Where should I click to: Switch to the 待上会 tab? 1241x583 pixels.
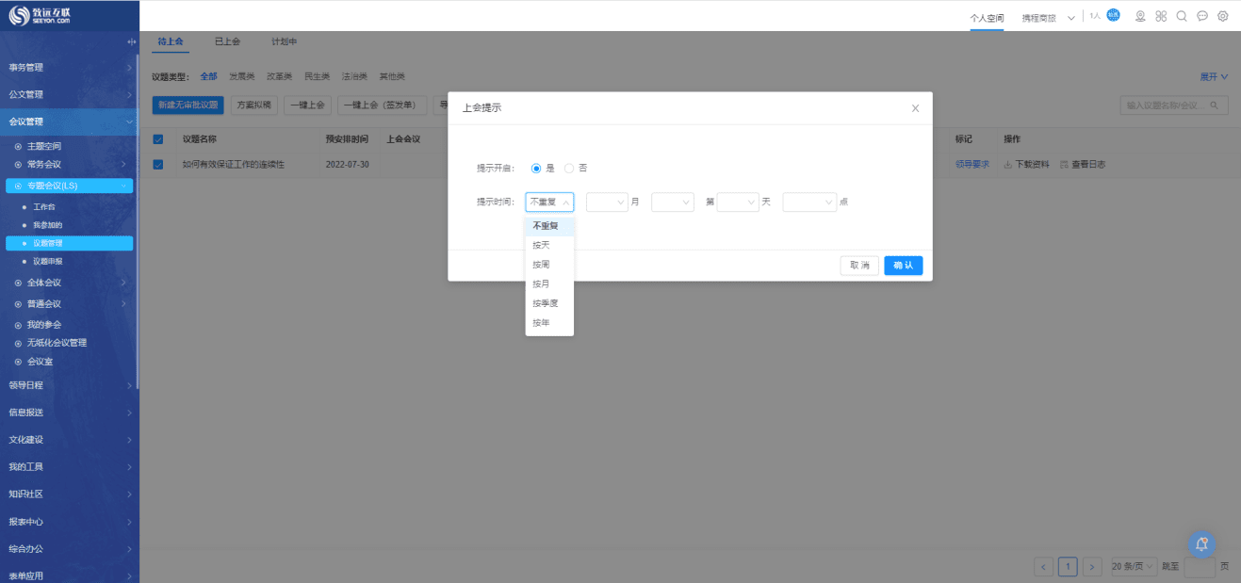[171, 41]
